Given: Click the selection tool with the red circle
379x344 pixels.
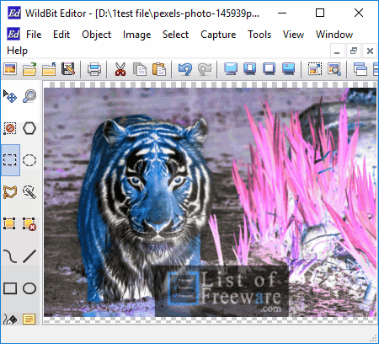Looking at the screenshot, I should pyautogui.click(x=10, y=128).
